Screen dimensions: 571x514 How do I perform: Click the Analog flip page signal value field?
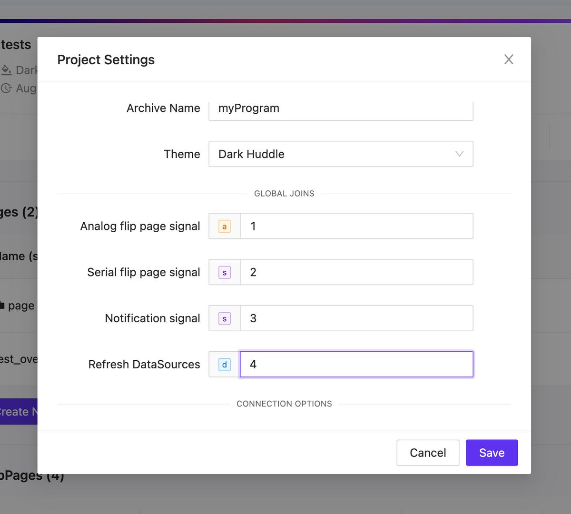[x=357, y=226]
